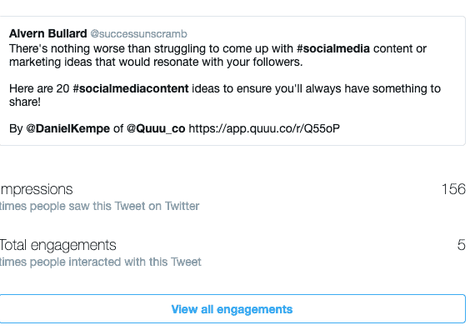Click the word 'share!' in the tweet

pyautogui.click(x=25, y=102)
